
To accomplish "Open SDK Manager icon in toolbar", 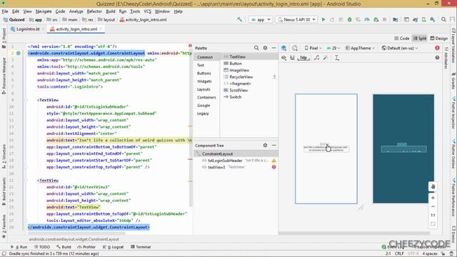I will coord(433,19).
